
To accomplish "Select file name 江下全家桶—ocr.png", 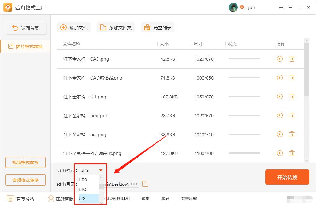I will (x=85, y=135).
